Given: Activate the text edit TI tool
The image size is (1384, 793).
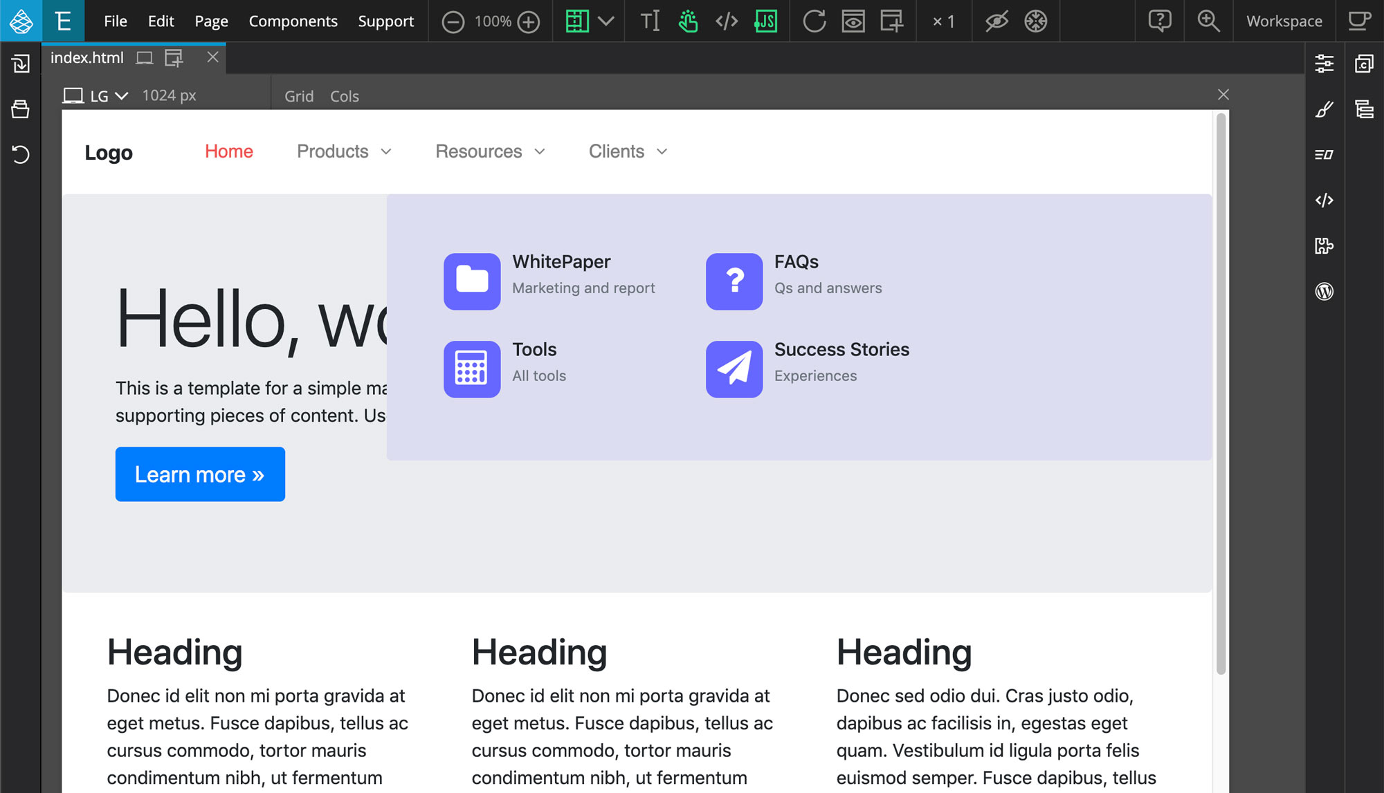Looking at the screenshot, I should coord(650,21).
